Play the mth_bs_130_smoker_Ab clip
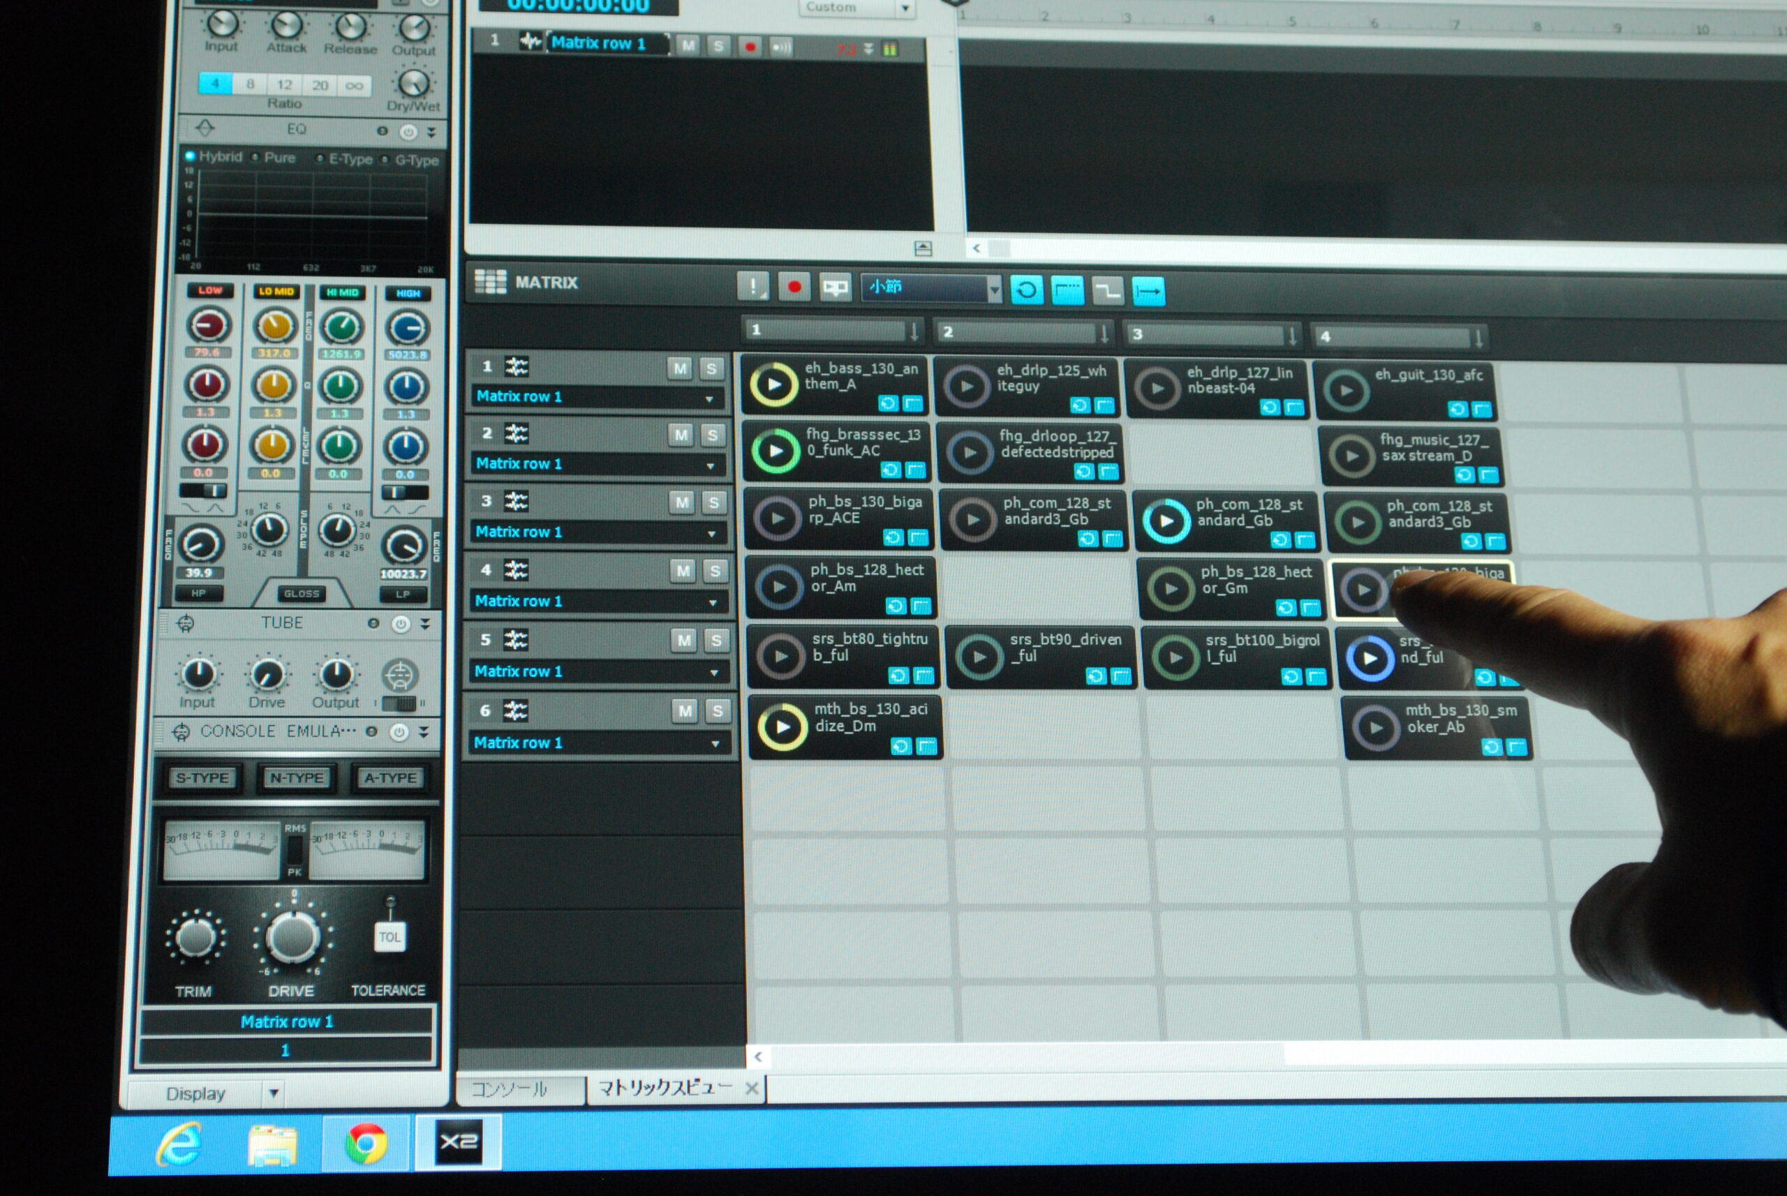This screenshot has height=1196, width=1787. (x=1376, y=728)
